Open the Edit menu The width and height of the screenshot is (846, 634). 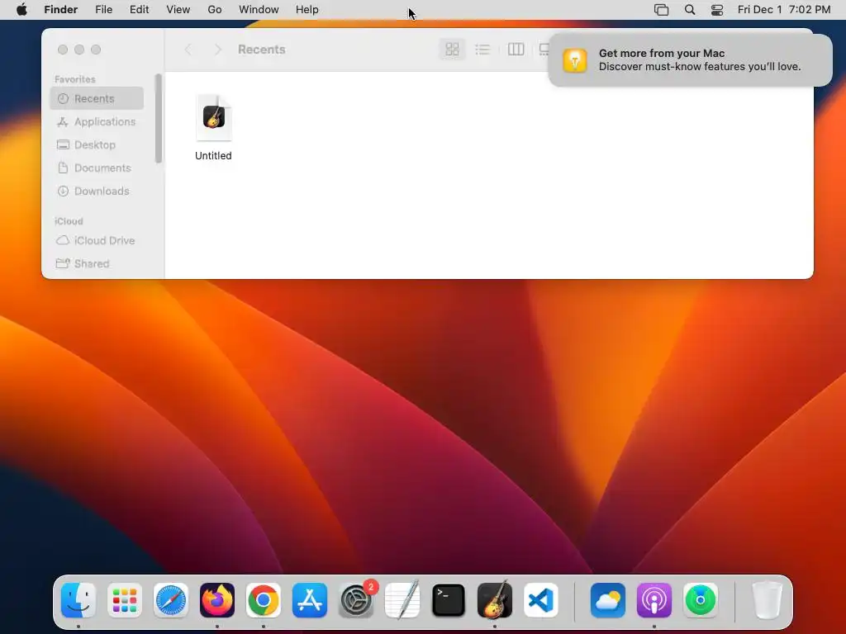pos(139,10)
